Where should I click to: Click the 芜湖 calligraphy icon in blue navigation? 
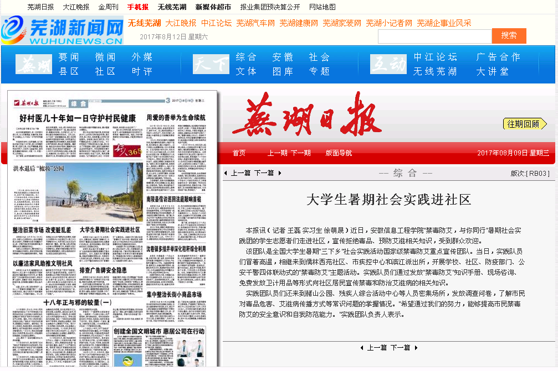point(33,65)
